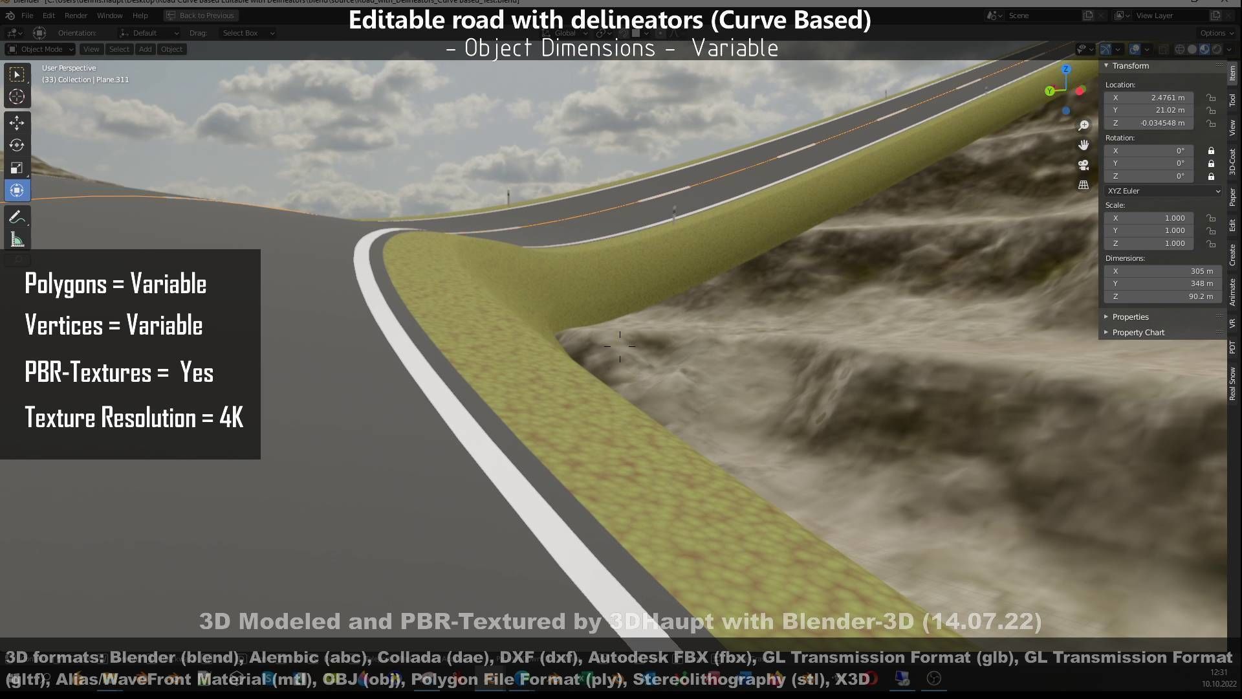The image size is (1242, 699).
Task: Unlock Rotation X
Action: click(x=1211, y=151)
